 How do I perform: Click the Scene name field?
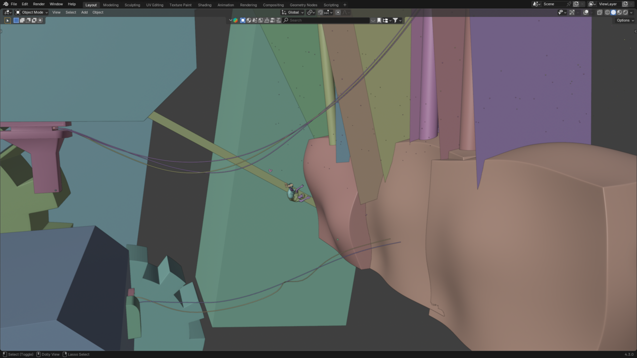click(x=554, y=4)
